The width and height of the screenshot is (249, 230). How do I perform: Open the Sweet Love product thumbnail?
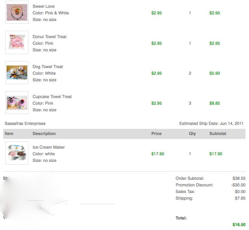coord(17,12)
